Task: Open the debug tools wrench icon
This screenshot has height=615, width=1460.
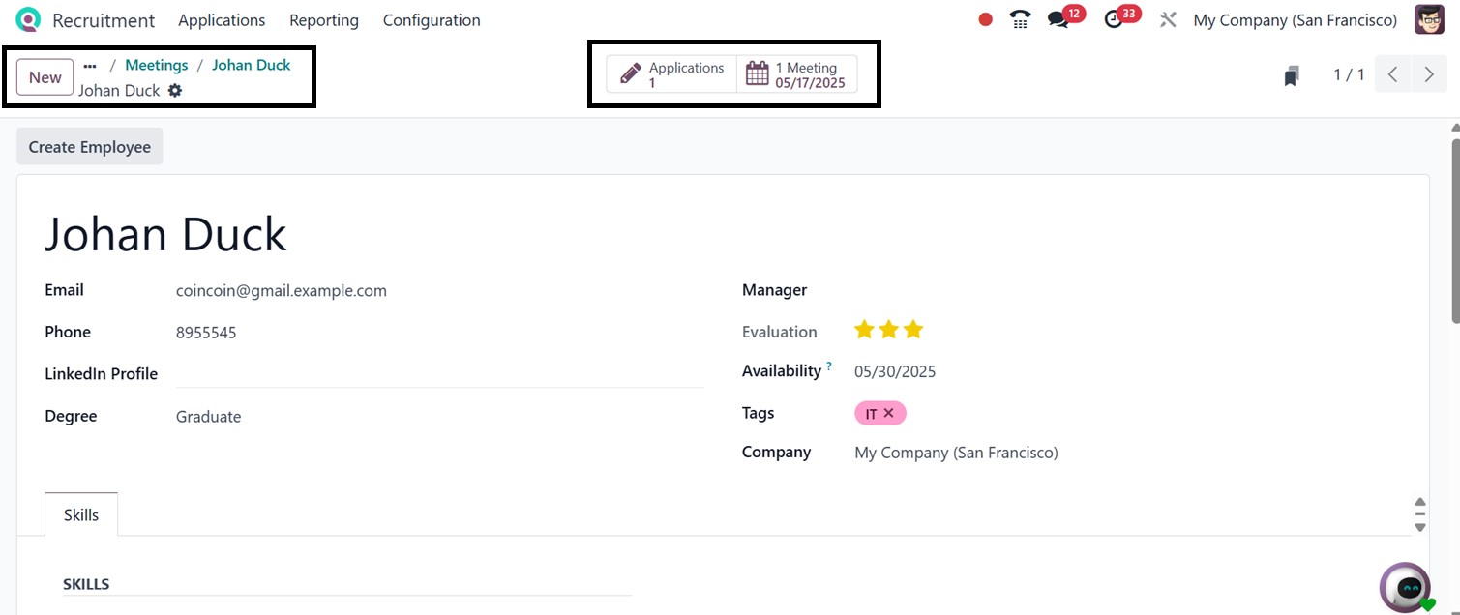Action: coord(1168,20)
